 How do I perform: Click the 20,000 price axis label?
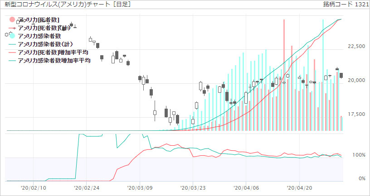[356, 81]
